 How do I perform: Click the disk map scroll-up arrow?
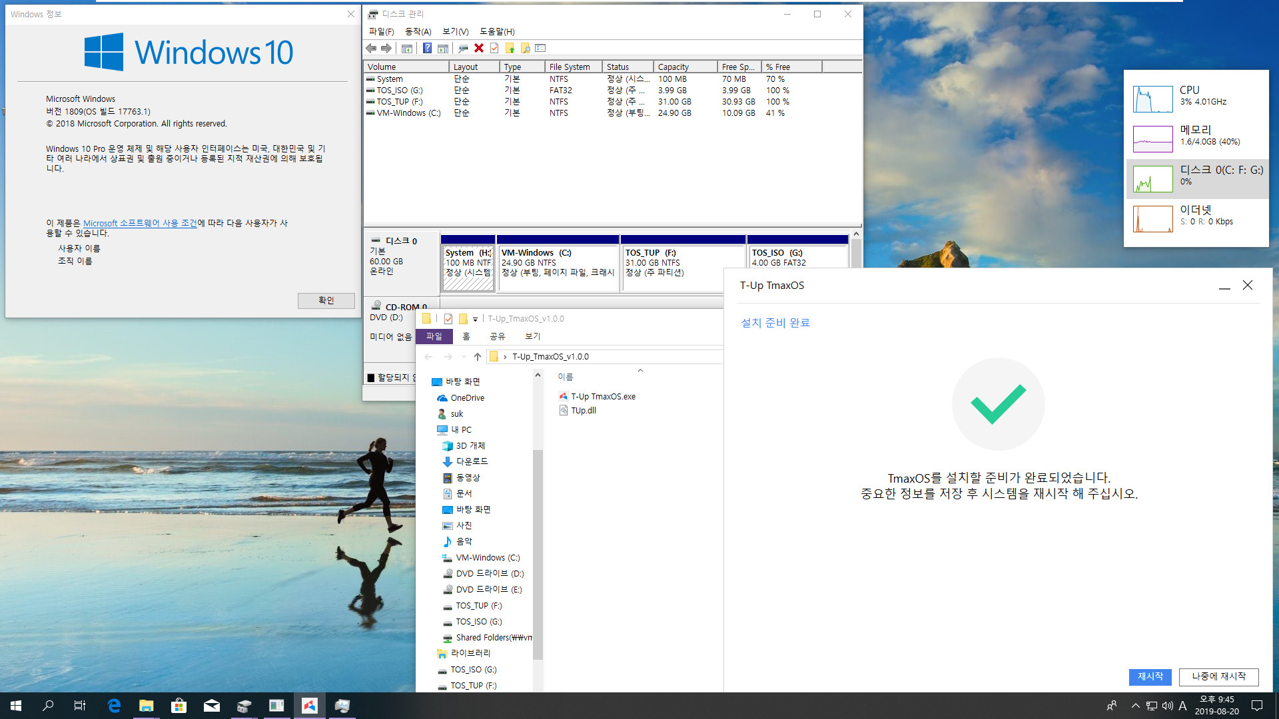(856, 234)
